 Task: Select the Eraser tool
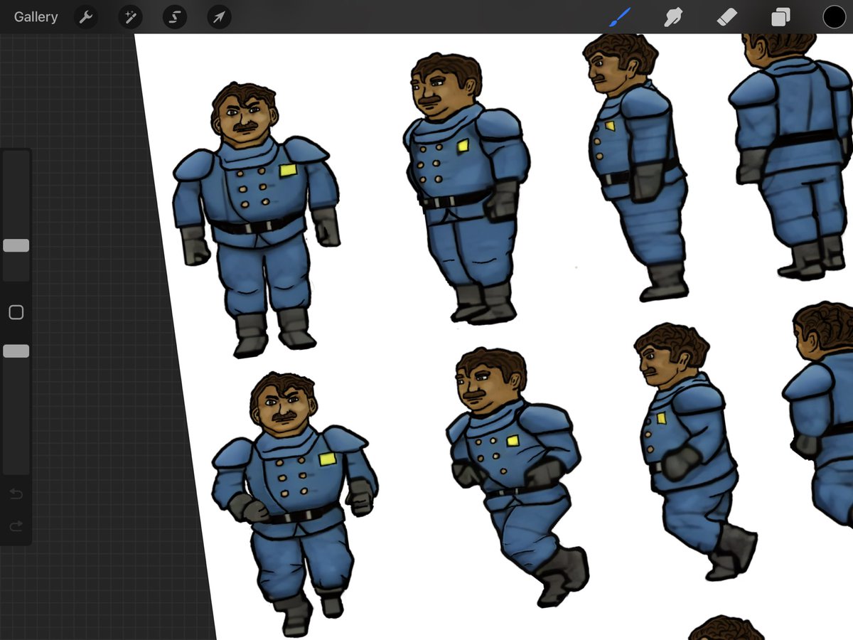(x=726, y=16)
